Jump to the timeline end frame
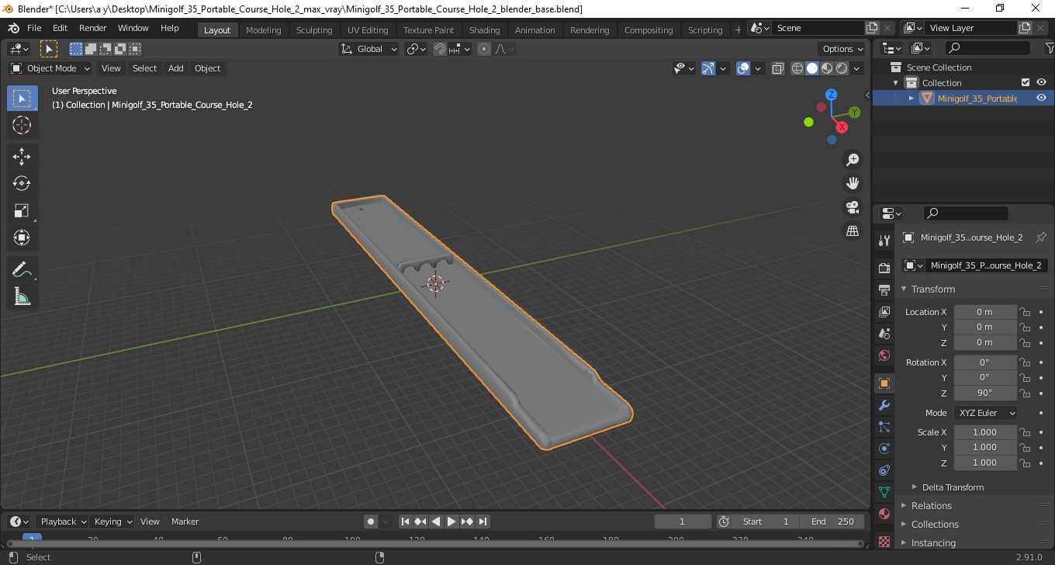Viewport: 1055px width, 565px height. (483, 522)
